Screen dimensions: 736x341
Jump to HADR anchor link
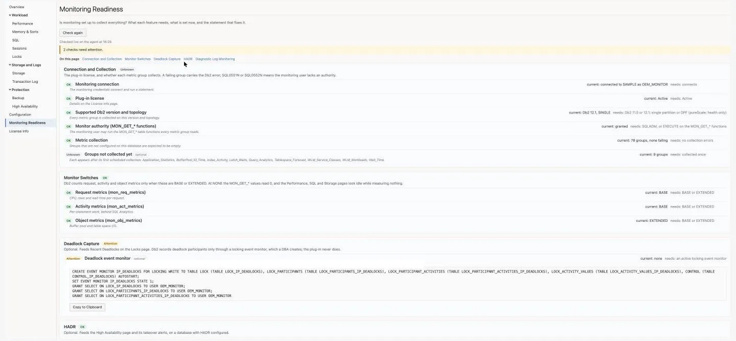pyautogui.click(x=188, y=59)
